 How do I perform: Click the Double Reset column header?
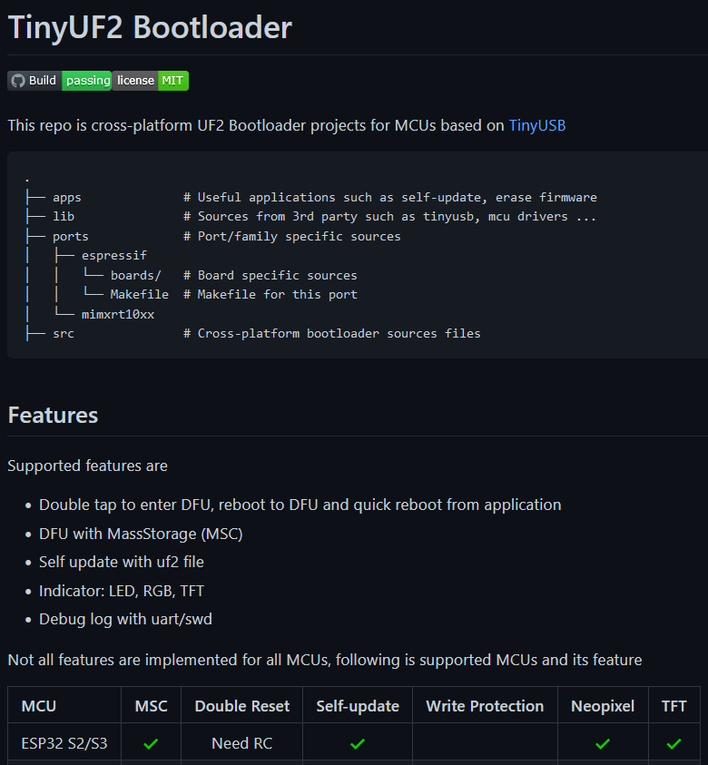(x=242, y=706)
